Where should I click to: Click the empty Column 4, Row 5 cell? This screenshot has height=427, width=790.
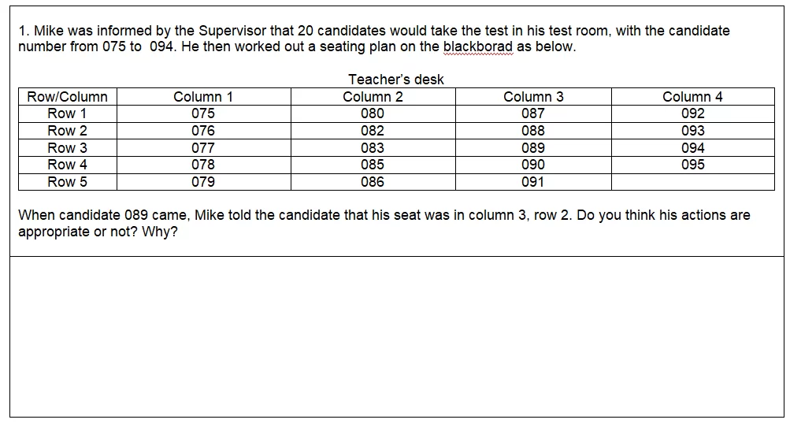point(692,182)
